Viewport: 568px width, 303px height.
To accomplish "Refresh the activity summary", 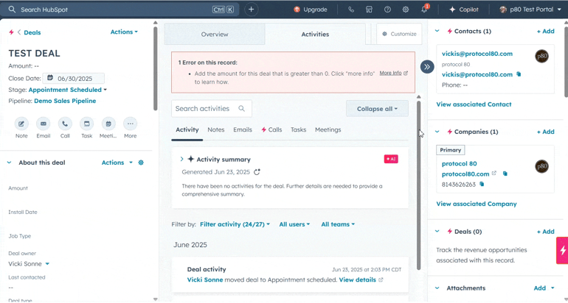I will (x=257, y=172).
